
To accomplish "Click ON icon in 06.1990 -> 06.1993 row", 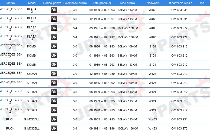I will point(54,110).
